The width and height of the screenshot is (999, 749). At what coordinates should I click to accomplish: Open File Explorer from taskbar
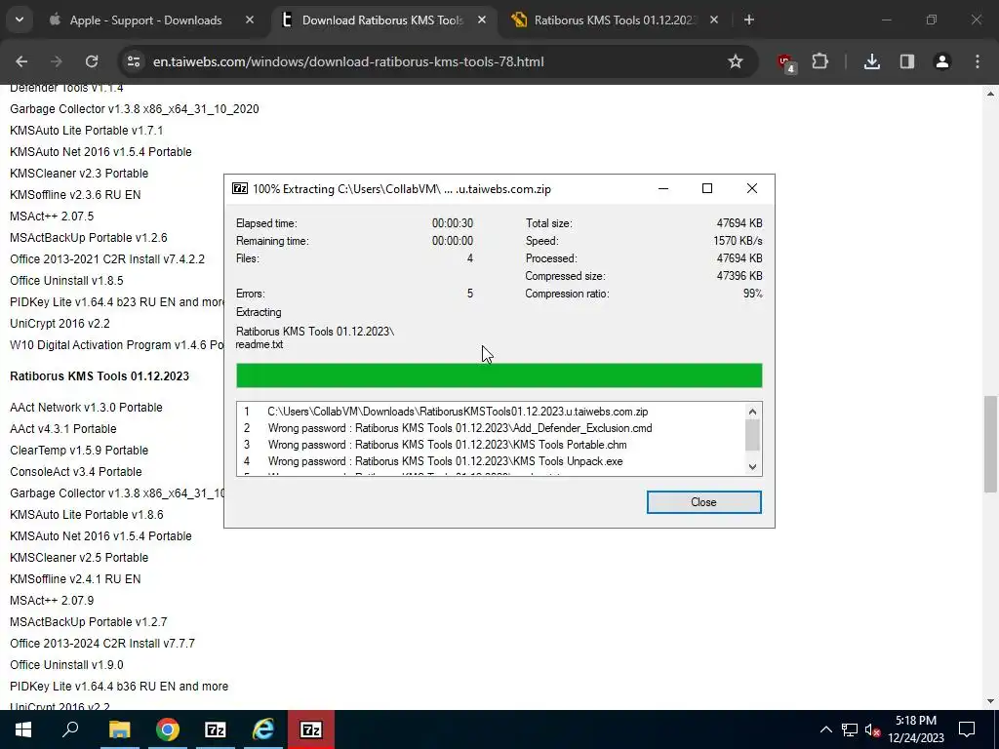click(119, 729)
